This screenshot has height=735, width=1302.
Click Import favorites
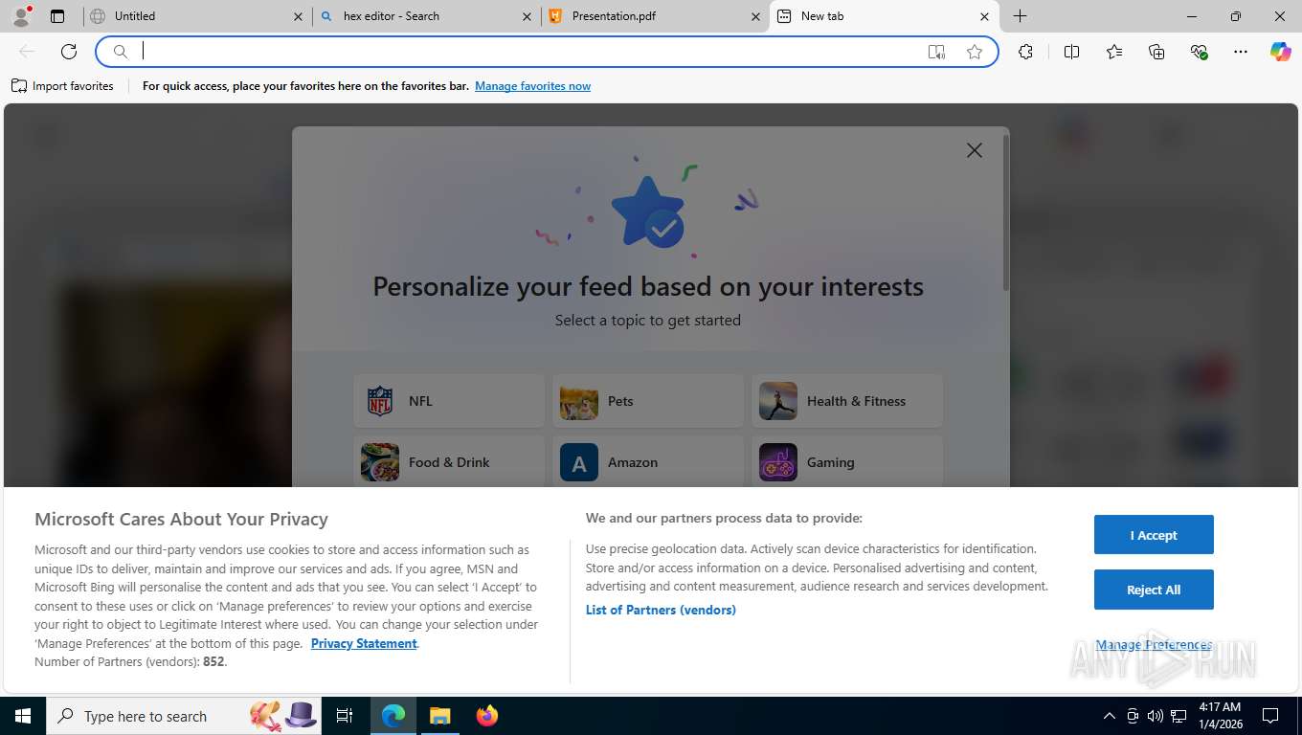pyautogui.click(x=62, y=86)
